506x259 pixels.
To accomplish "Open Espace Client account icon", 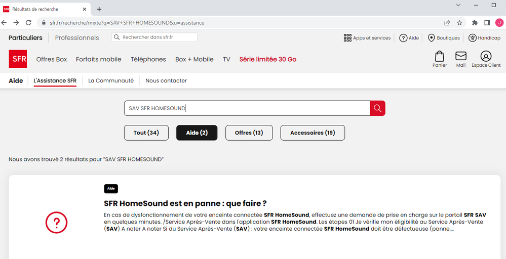I will point(486,56).
